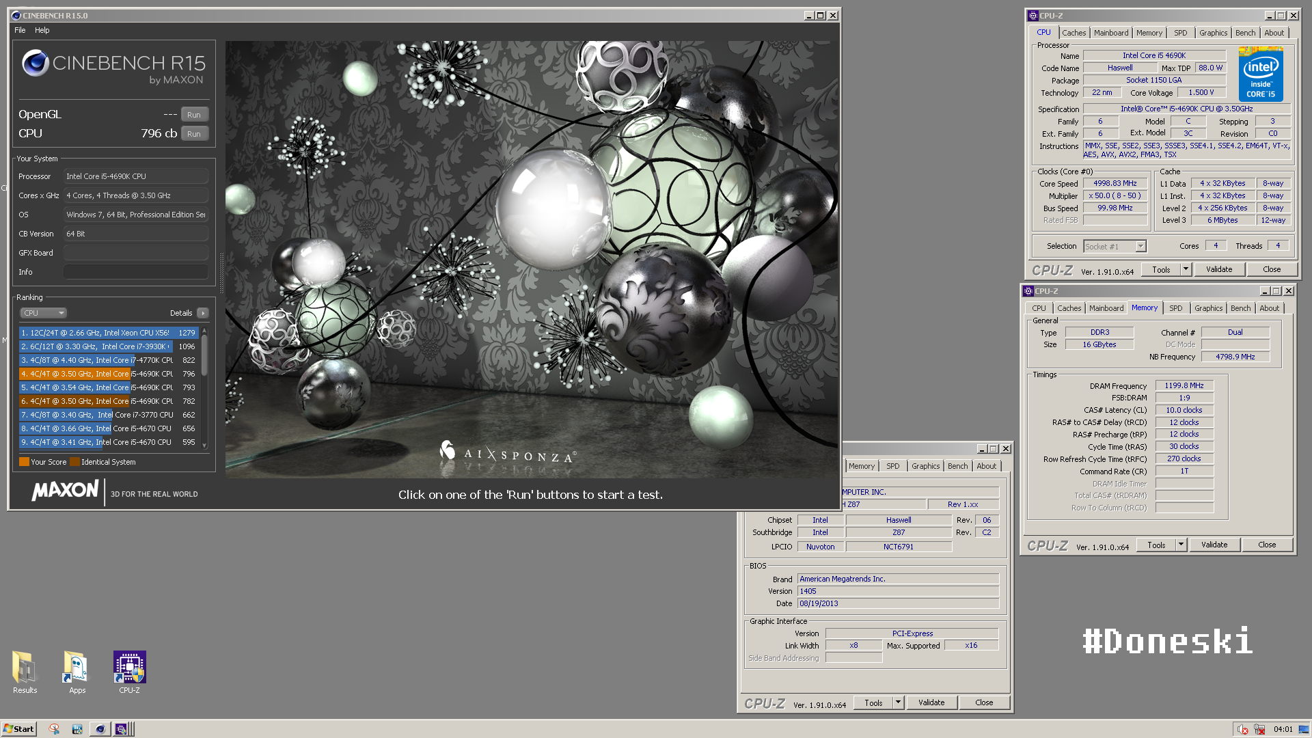Click the Show Desktop icon by the clock
The image size is (1312, 738).
click(1304, 729)
